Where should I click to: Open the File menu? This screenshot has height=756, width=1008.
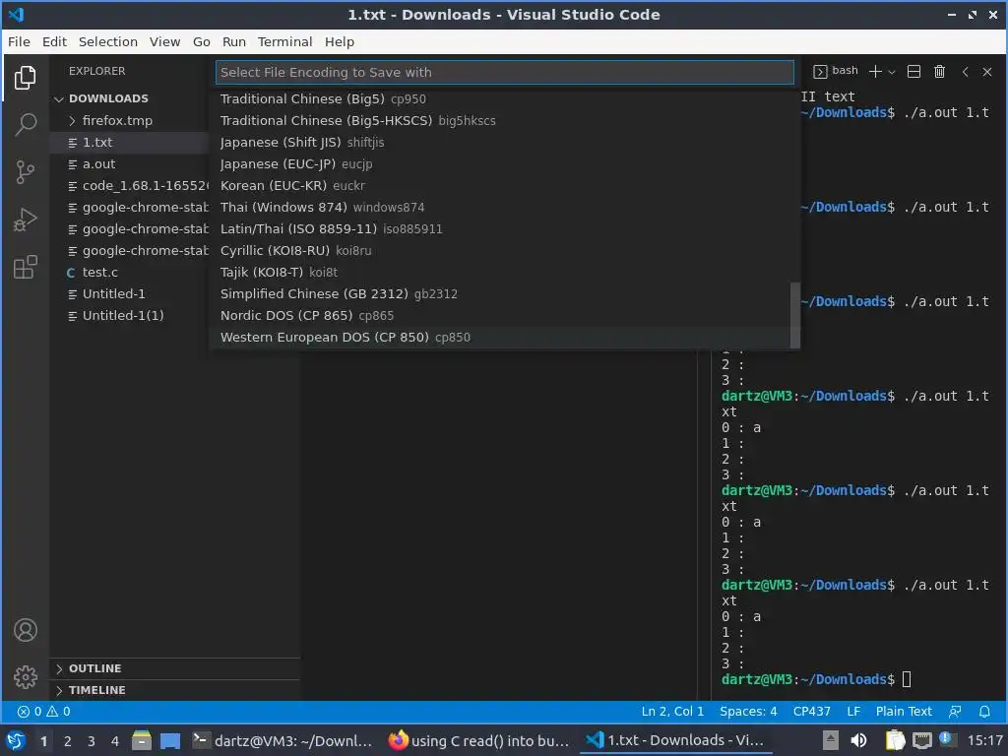point(19,41)
